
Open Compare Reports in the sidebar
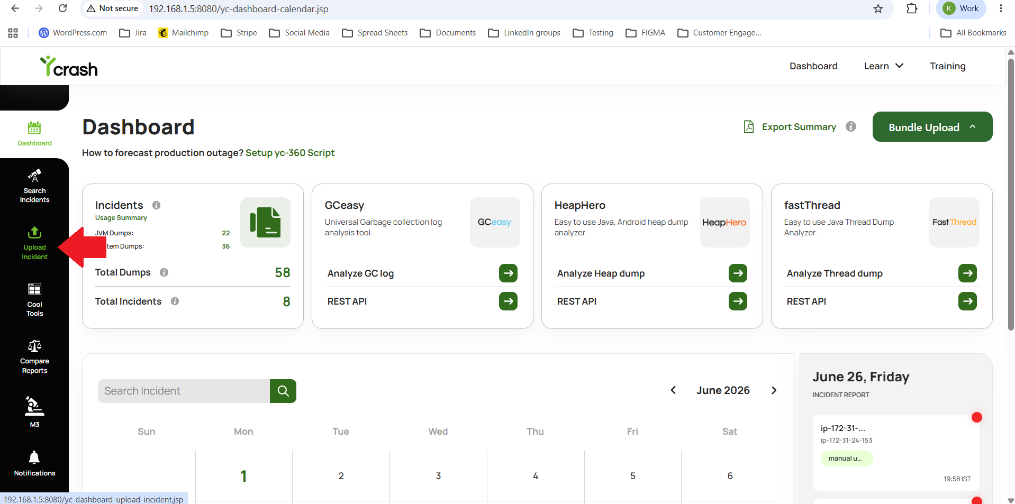34,356
